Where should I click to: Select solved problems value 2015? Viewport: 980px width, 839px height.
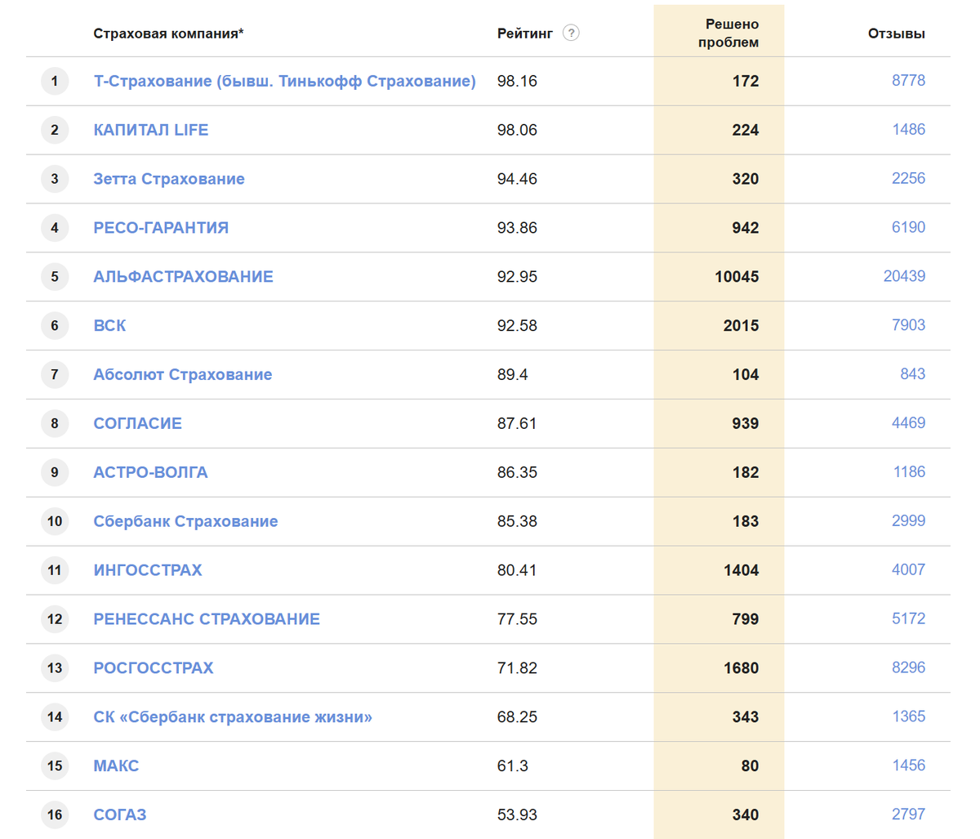point(741,326)
